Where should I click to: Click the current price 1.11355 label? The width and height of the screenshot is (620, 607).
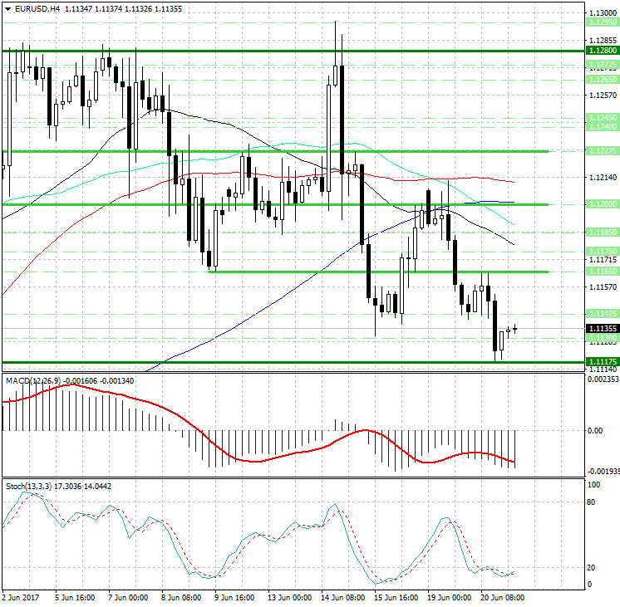pyautogui.click(x=602, y=328)
